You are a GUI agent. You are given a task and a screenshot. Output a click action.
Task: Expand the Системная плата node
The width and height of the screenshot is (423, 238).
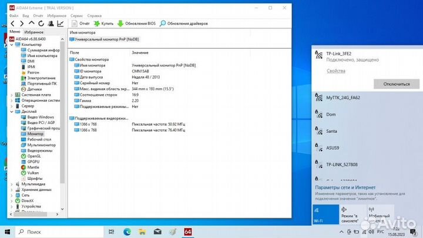(x=12, y=95)
